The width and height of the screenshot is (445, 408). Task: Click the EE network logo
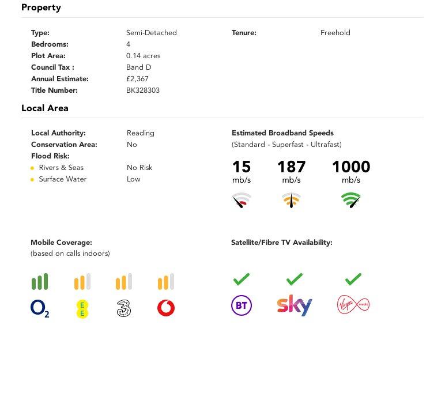tap(82, 309)
